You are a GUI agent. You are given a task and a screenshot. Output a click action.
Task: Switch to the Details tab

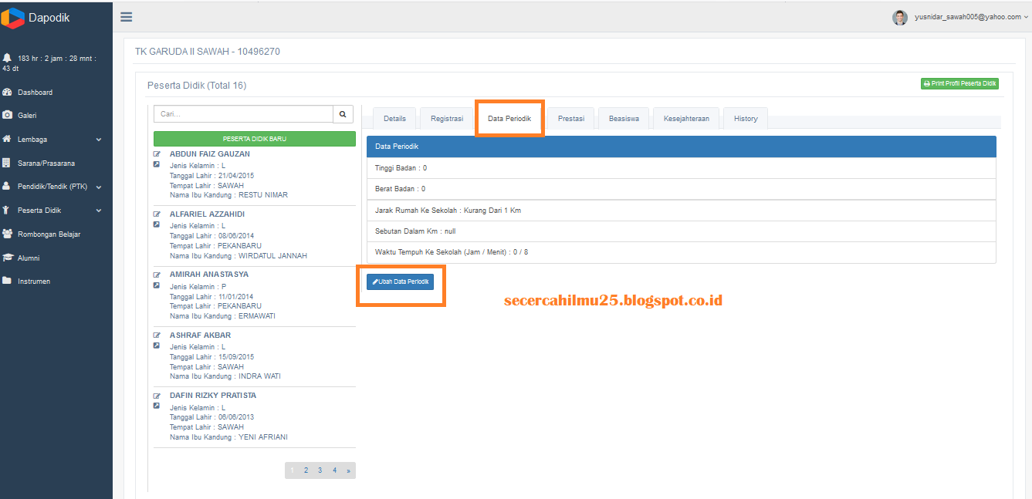[394, 118]
